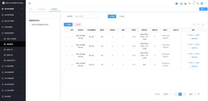This screenshot has height=101, width=208.
Task: Switch to the 首页 tab
Action: (31, 9)
